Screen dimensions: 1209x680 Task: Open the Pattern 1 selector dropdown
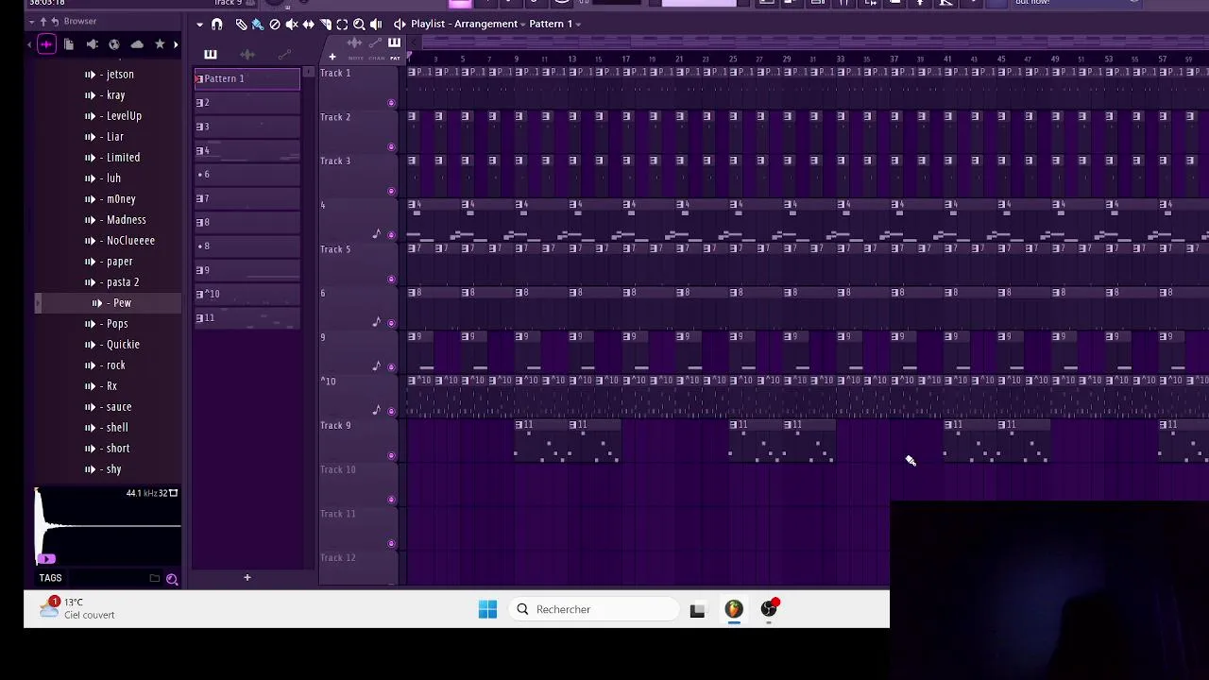tap(554, 24)
